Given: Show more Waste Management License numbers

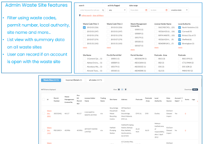Looking at the screenshot, I should click(132, 50).
